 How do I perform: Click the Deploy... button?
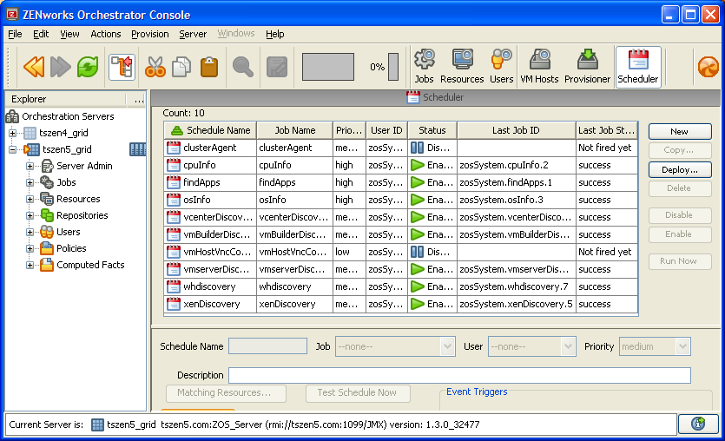(679, 169)
